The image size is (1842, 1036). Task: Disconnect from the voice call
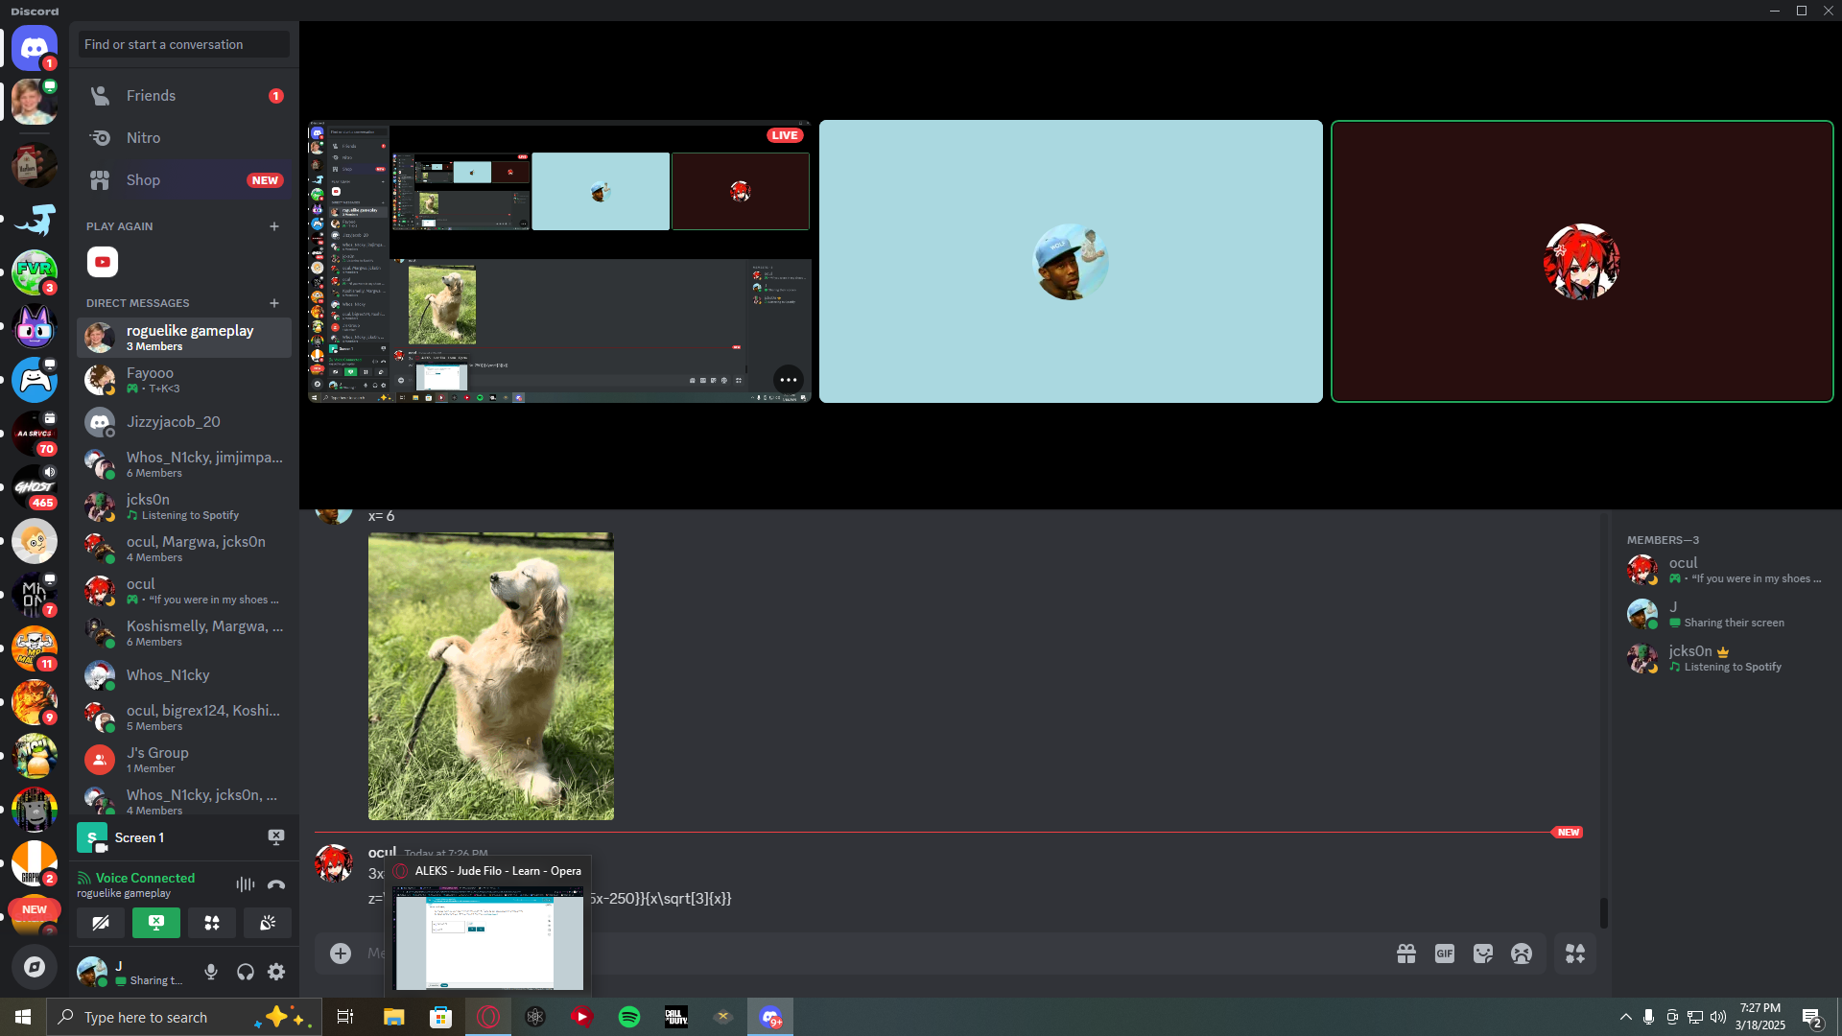pos(276,884)
